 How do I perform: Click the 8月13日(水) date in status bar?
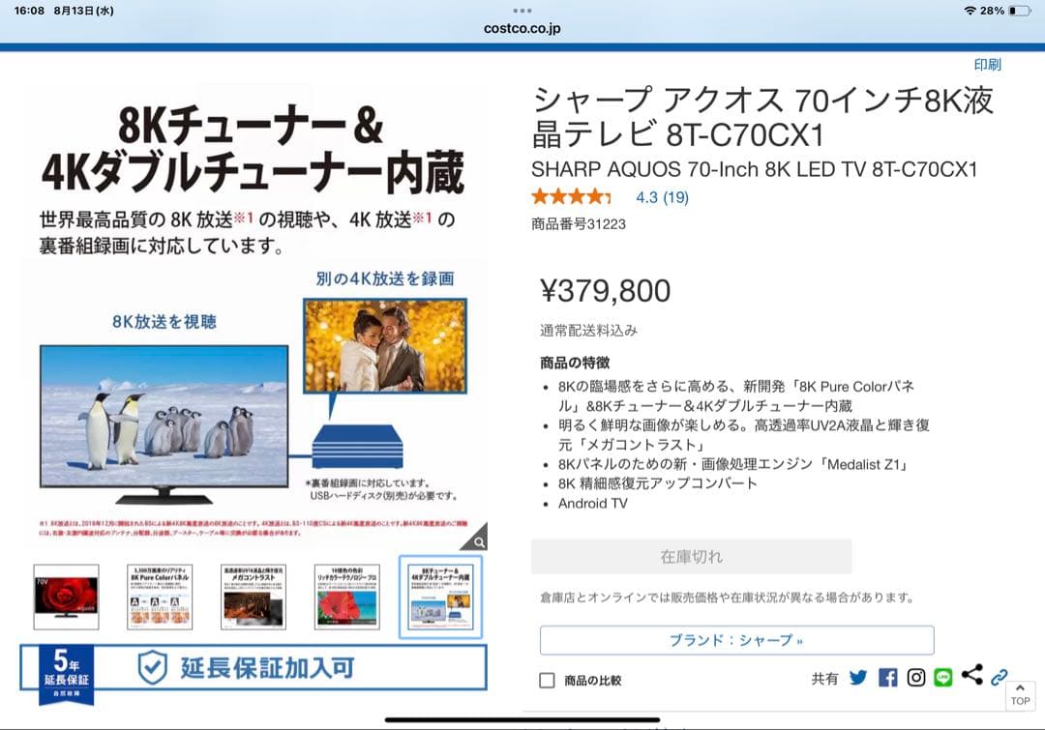pyautogui.click(x=84, y=11)
